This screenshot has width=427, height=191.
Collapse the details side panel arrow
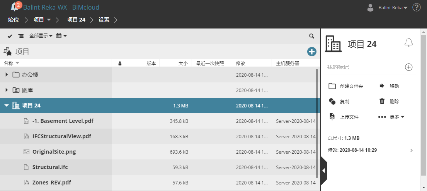pos(323,171)
